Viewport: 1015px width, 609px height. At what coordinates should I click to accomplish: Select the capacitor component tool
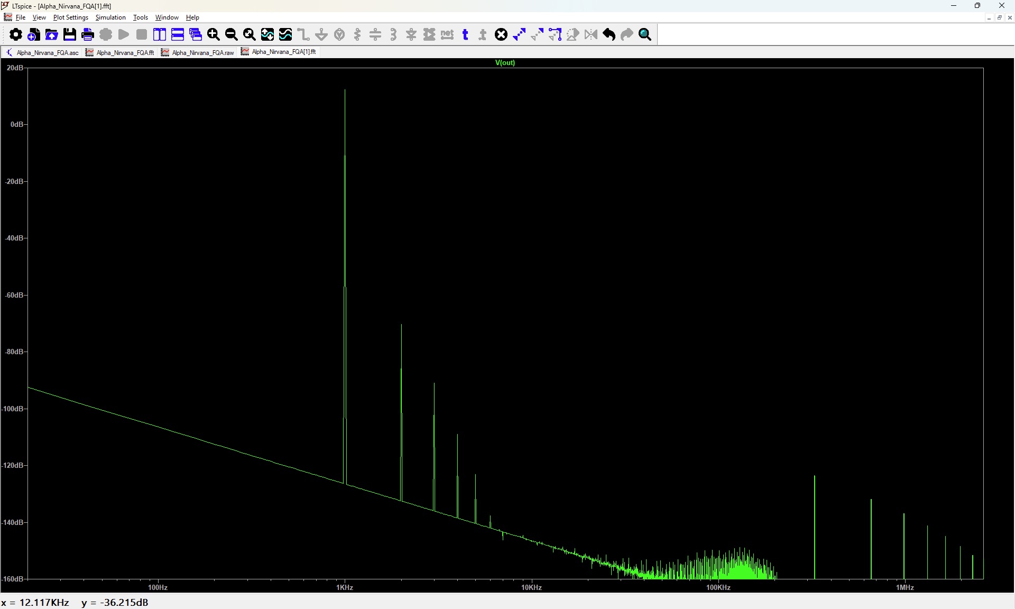pyautogui.click(x=375, y=35)
